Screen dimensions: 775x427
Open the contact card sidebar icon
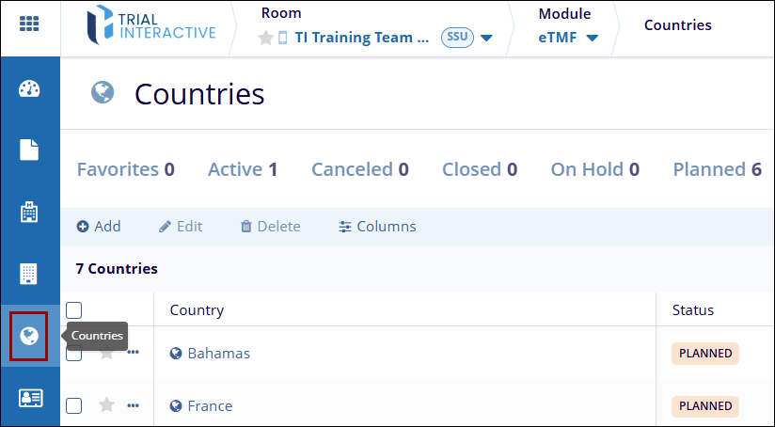click(29, 398)
